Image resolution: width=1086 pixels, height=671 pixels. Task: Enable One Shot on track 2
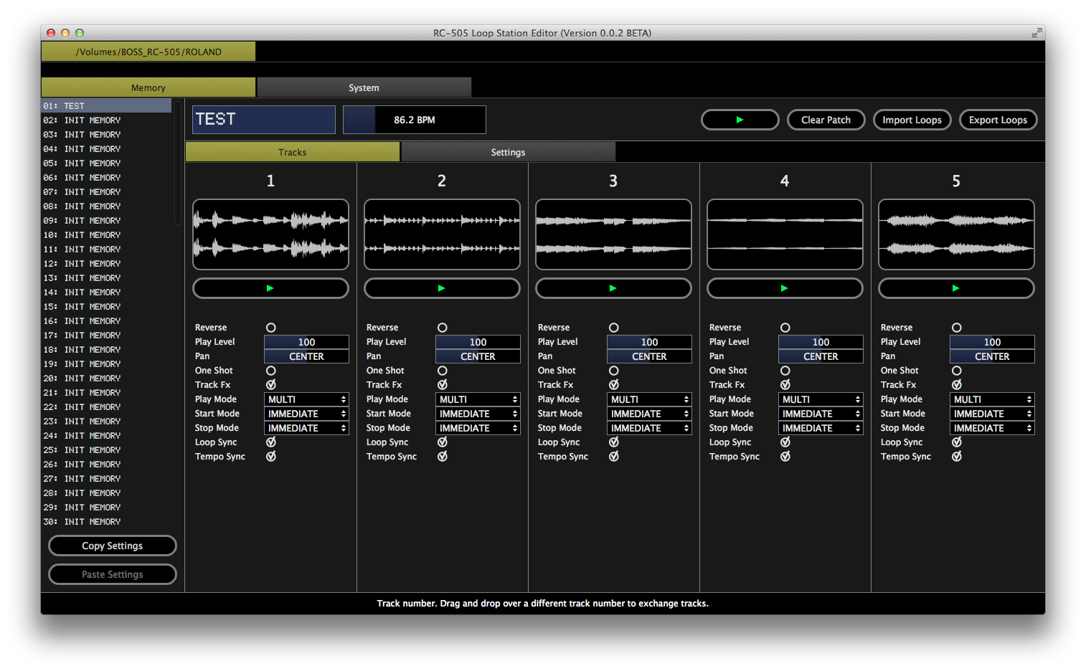coord(443,371)
